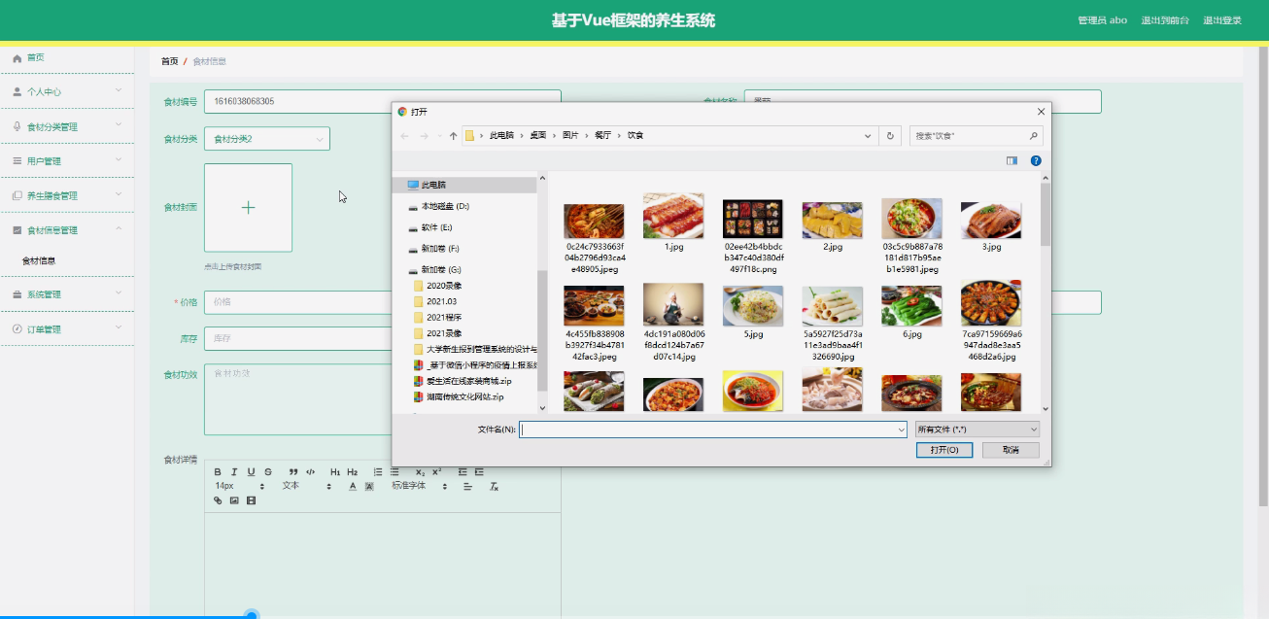The height and width of the screenshot is (619, 1269).
Task: Toggle italic in the rich text toolbar
Action: 234,473
